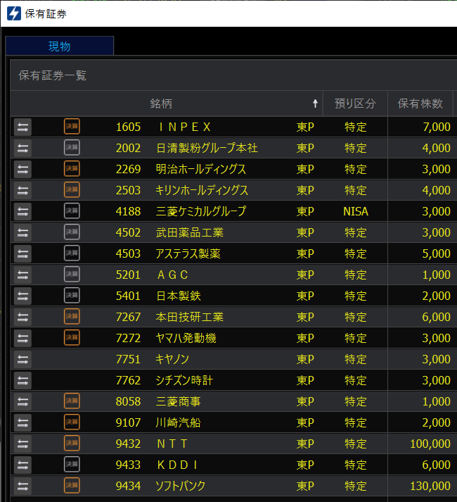Click the 100,000 shares cell for NTT

pyautogui.click(x=430, y=444)
